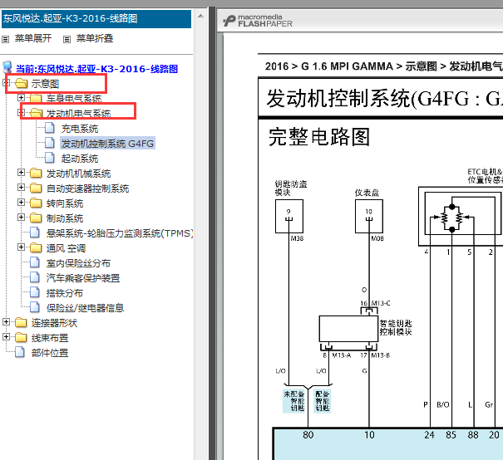Image resolution: width=503 pixels, height=460 pixels.
Task: Expand the 制动系统 node
Action: tap(21, 218)
